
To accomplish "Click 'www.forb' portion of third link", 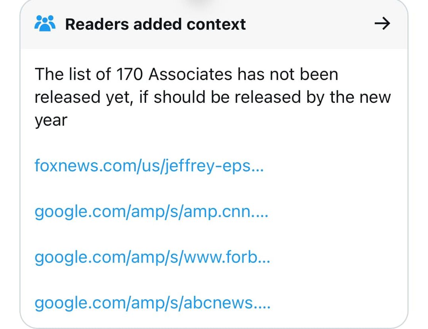I will (221, 258).
